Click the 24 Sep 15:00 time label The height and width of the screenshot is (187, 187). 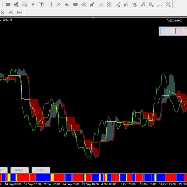pyautogui.click(x=71, y=184)
